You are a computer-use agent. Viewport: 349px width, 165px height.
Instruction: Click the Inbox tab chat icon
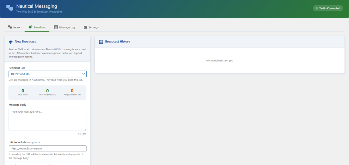10,27
